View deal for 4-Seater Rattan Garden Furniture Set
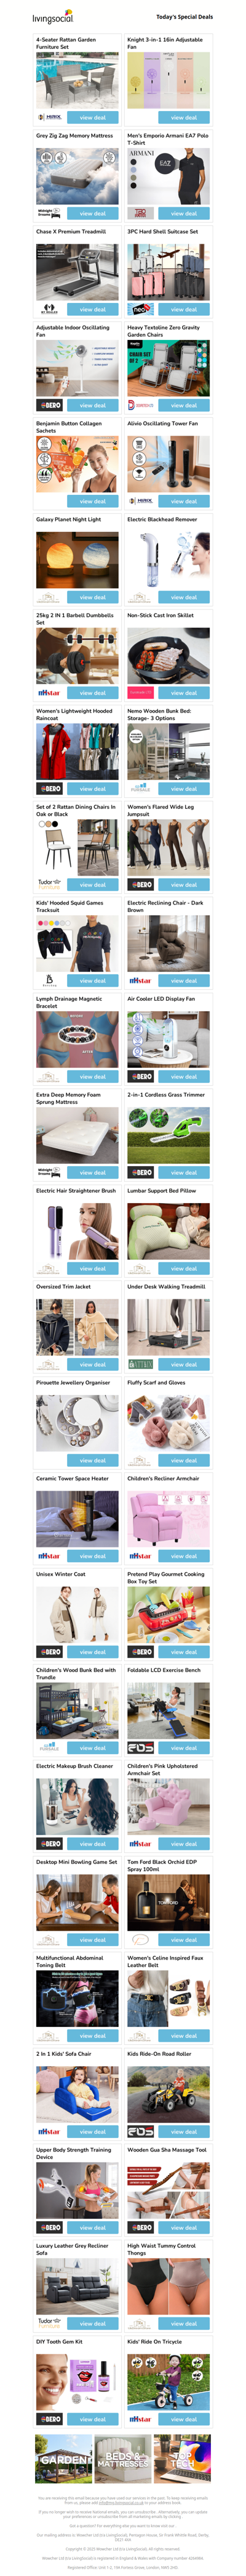This screenshot has width=246, height=2576. tap(93, 118)
